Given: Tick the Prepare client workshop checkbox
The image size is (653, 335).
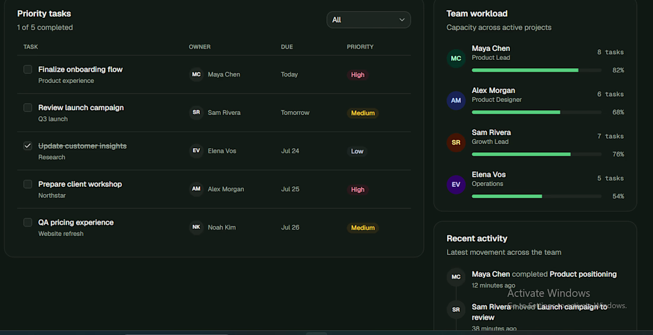Looking at the screenshot, I should tap(27, 184).
